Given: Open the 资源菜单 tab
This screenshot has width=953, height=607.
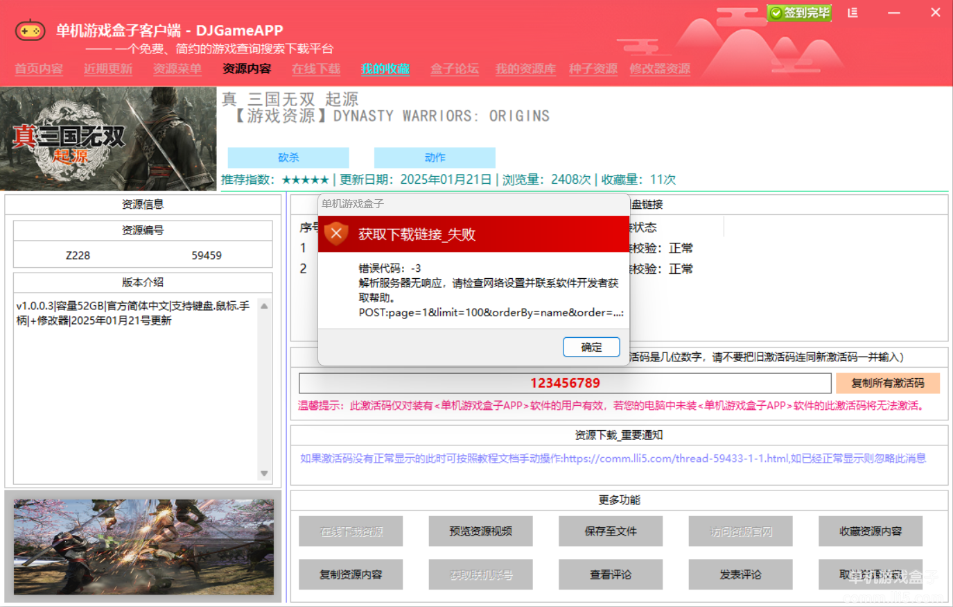Looking at the screenshot, I should [177, 69].
